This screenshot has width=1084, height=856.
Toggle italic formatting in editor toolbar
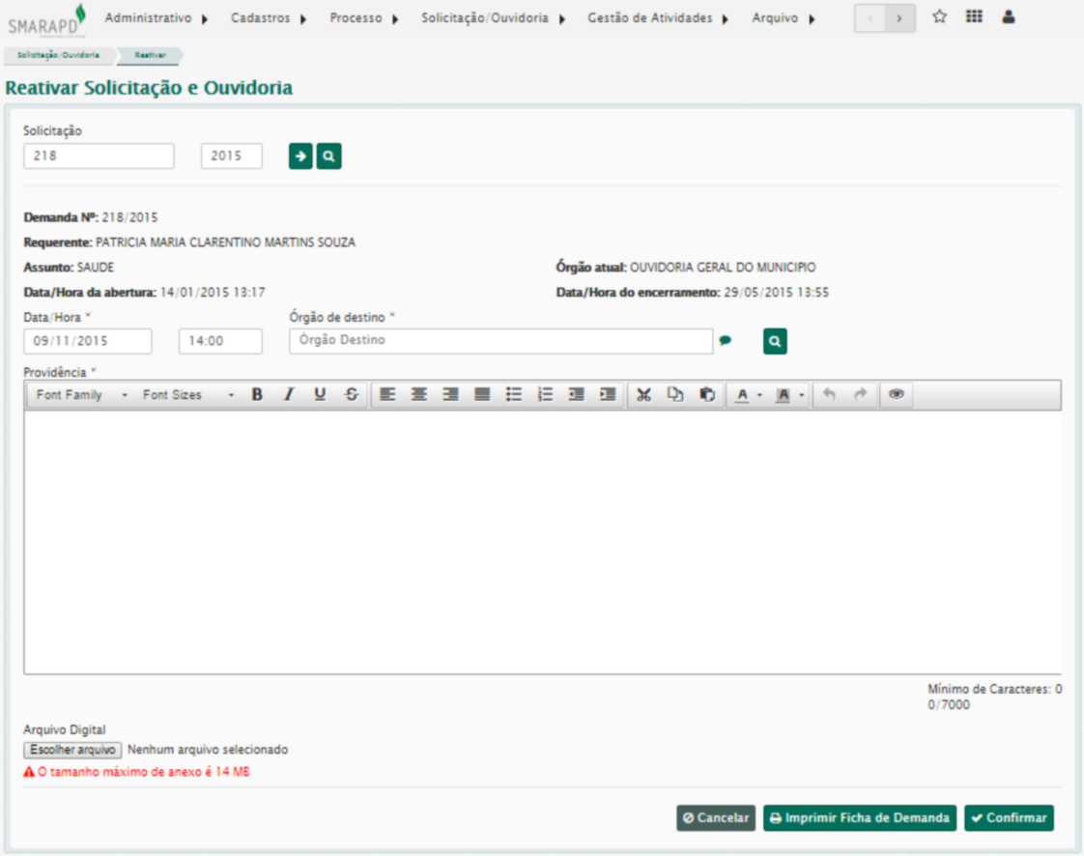(288, 395)
